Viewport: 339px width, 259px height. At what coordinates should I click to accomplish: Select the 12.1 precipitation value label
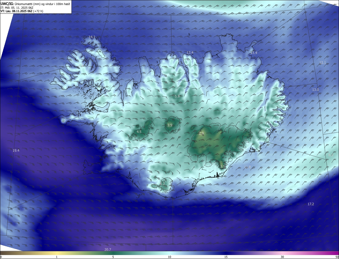pyautogui.click(x=323, y=63)
